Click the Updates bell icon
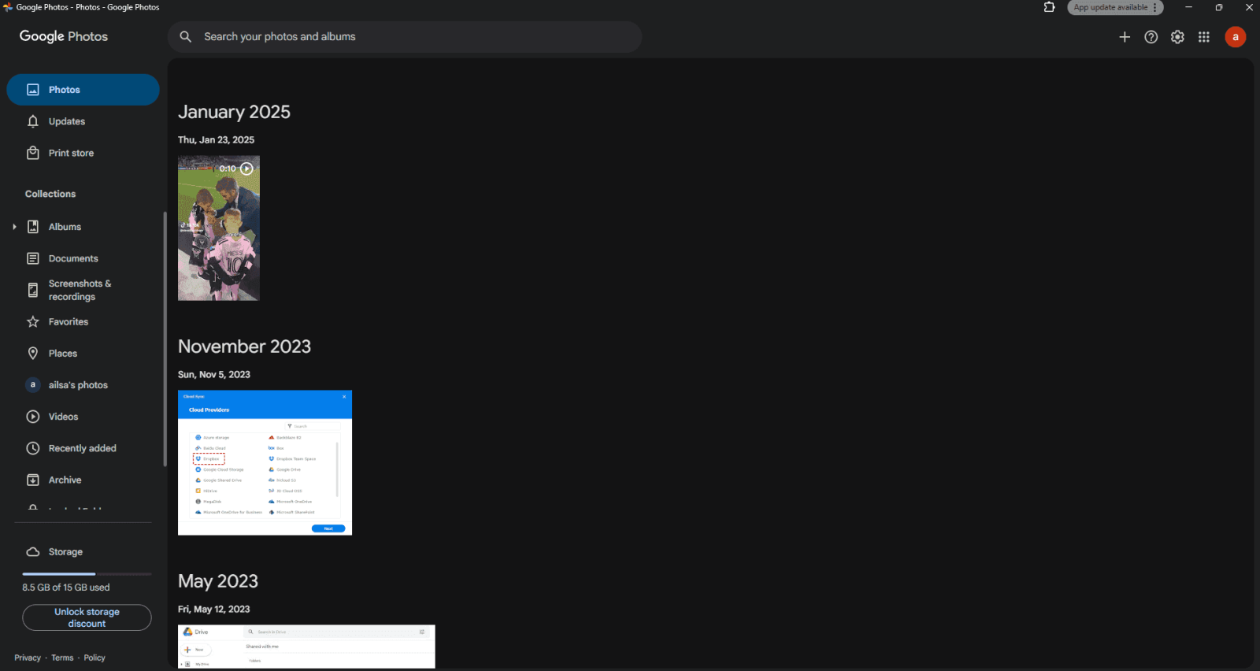The image size is (1260, 671). pos(33,121)
